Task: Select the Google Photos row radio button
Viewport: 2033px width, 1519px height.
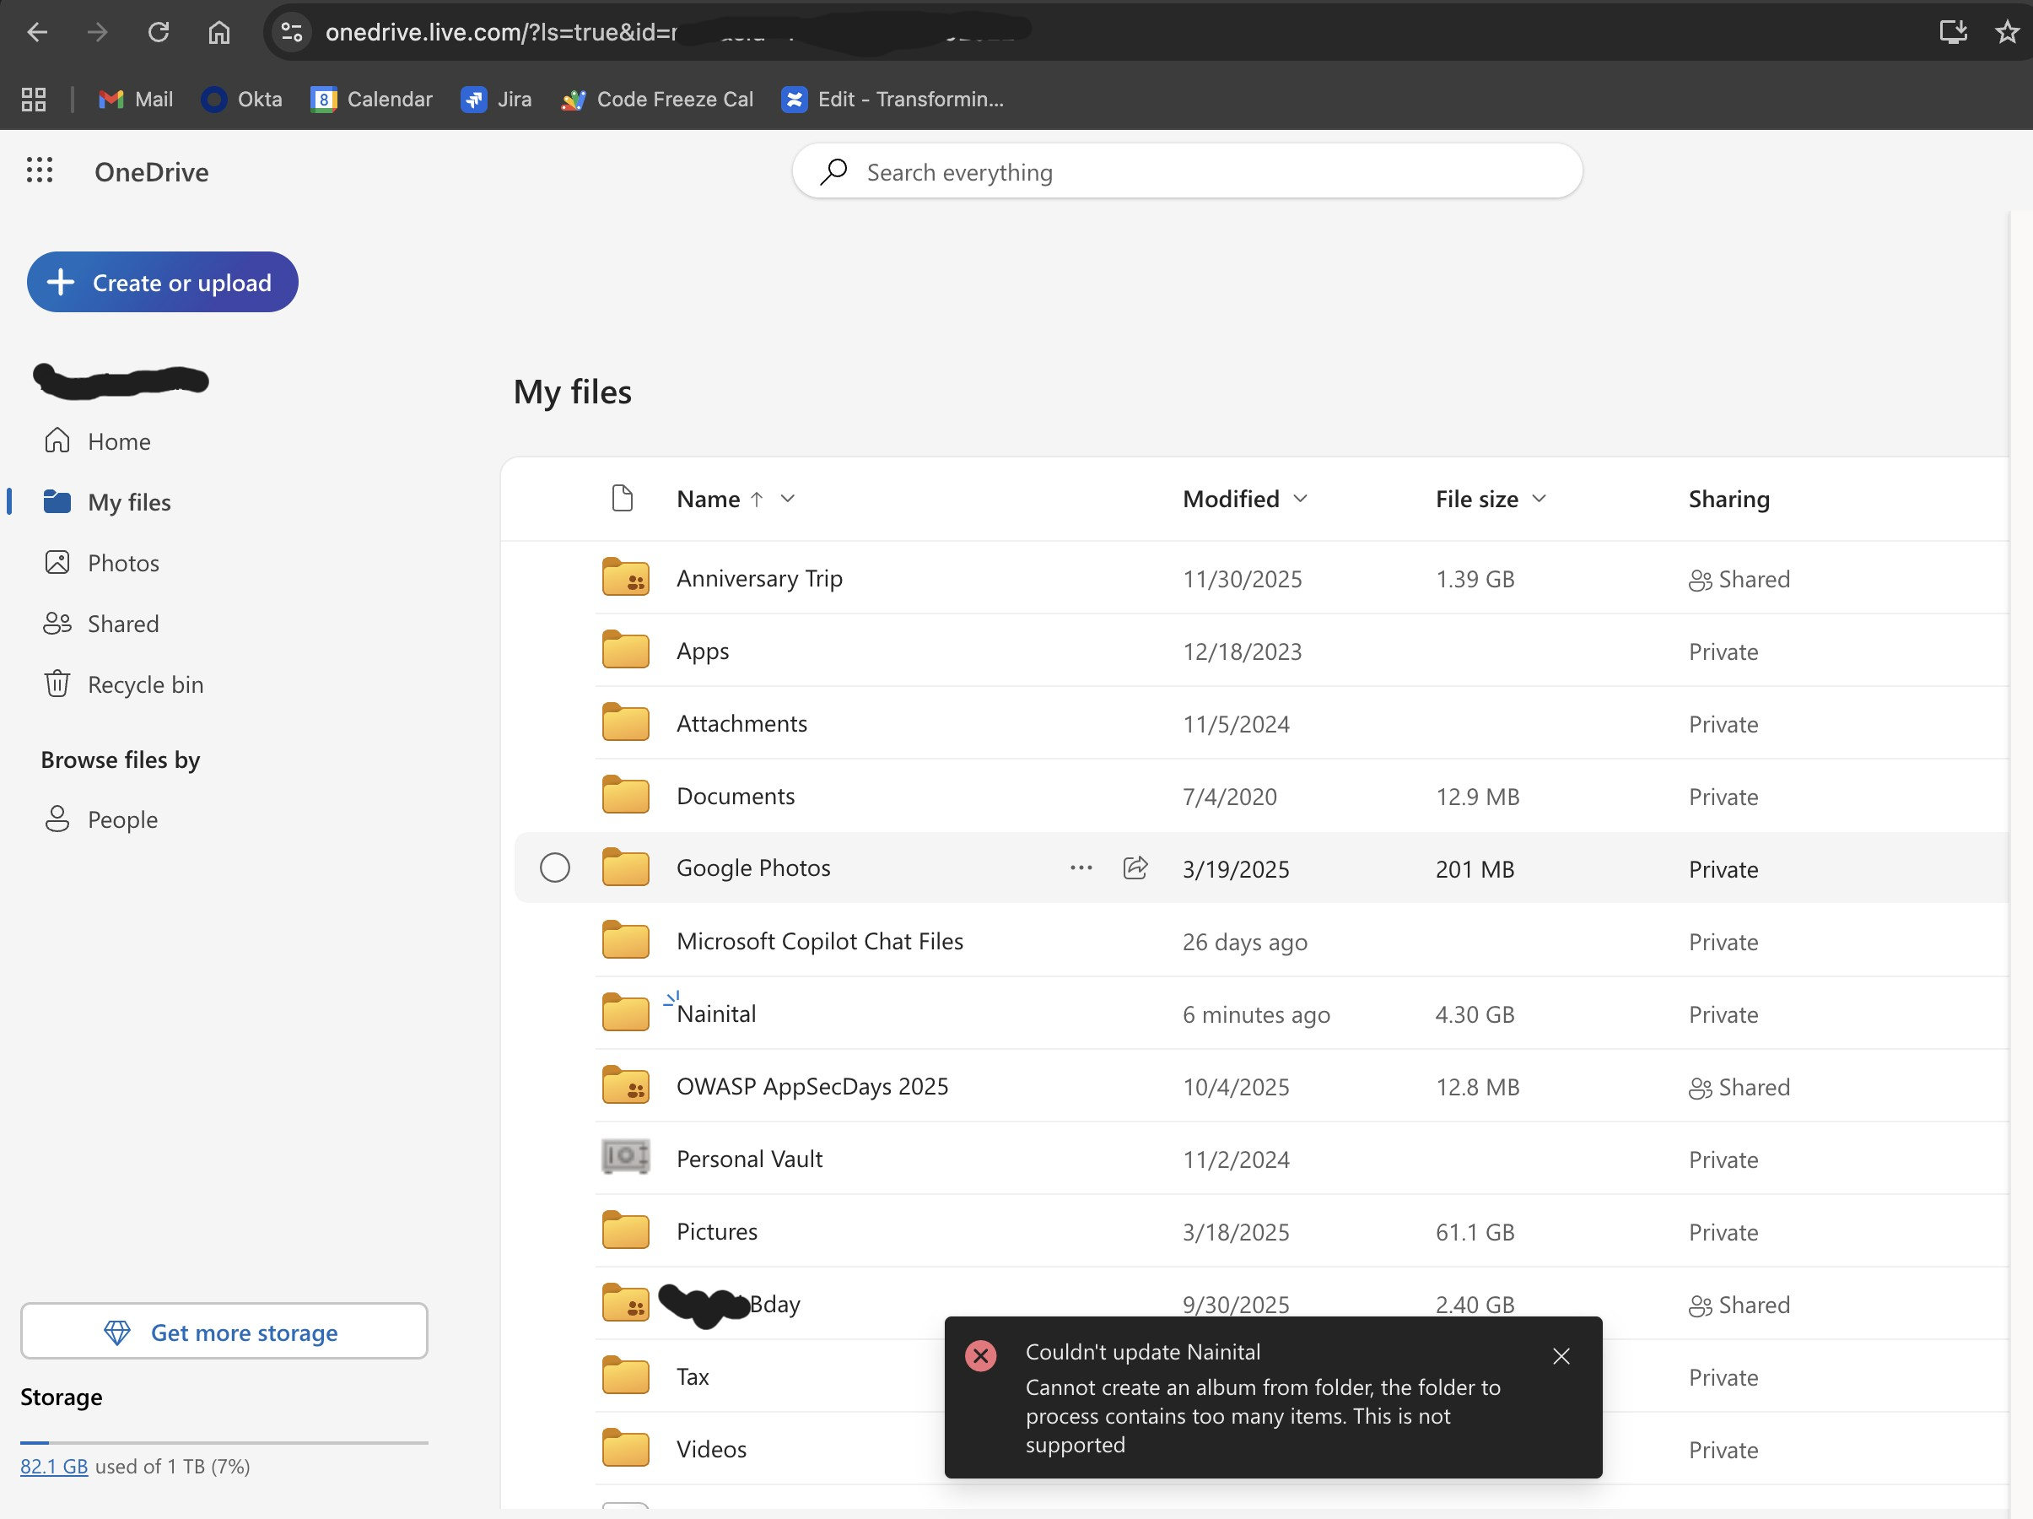Action: (555, 868)
